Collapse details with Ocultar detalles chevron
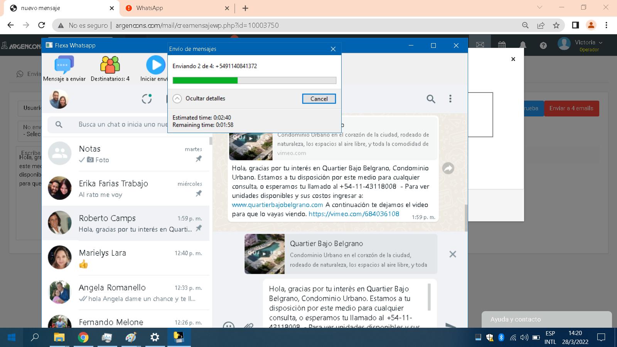617x347 pixels. click(x=177, y=99)
